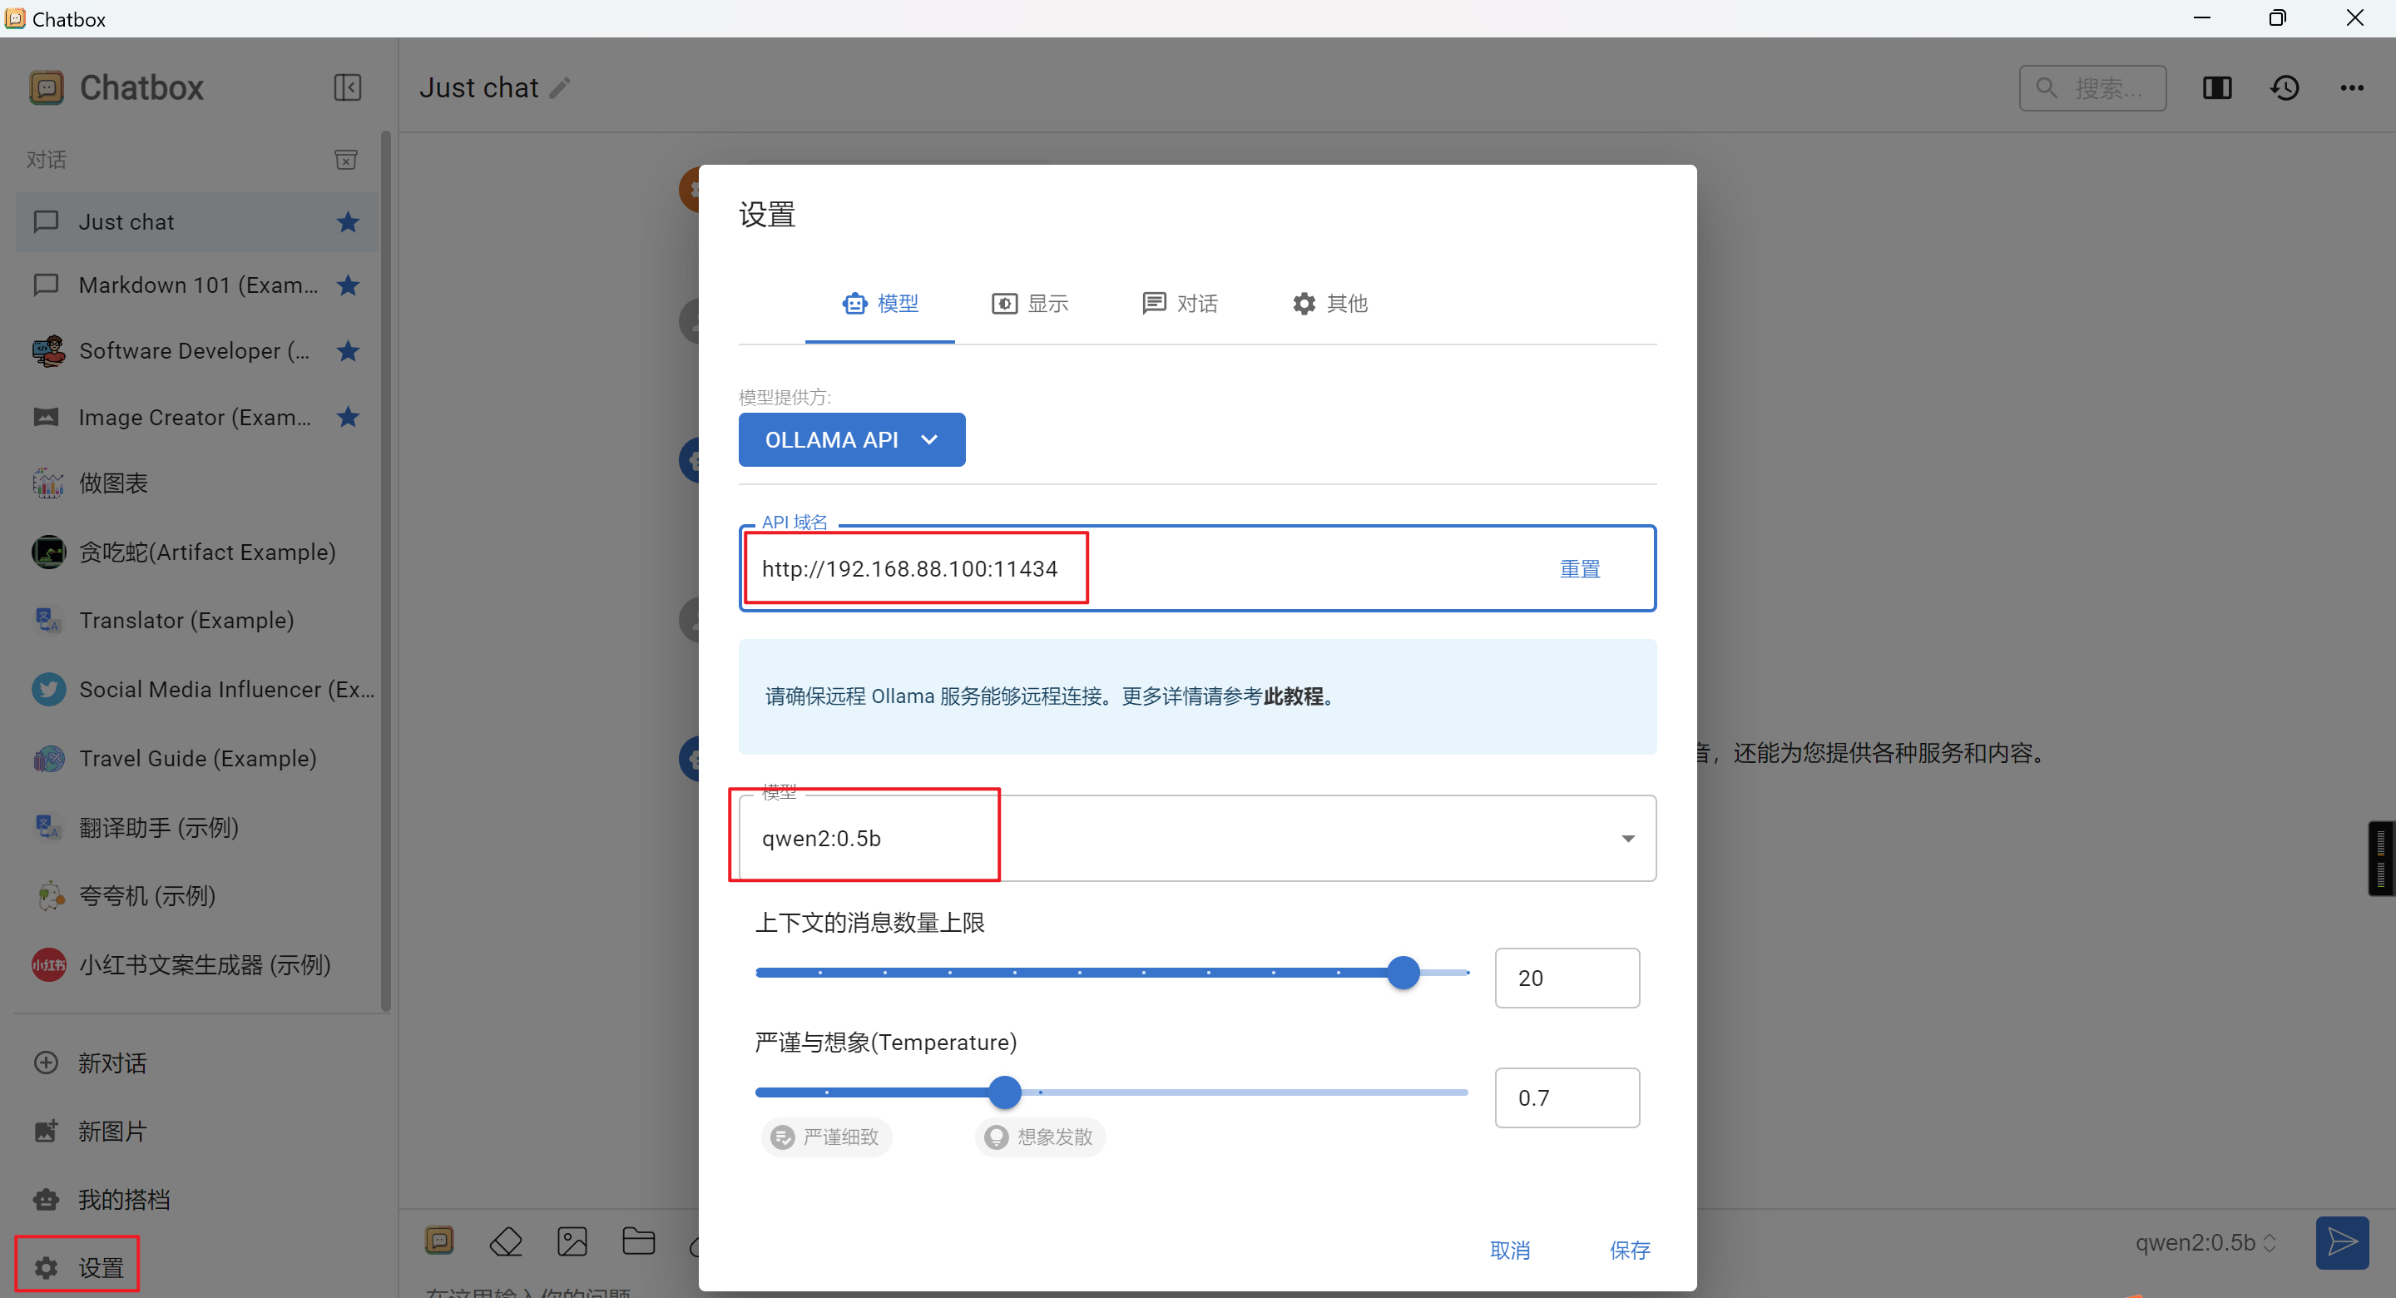Switch to the 其他 settings tab
Viewport: 2396px width, 1298px height.
coord(1329,304)
